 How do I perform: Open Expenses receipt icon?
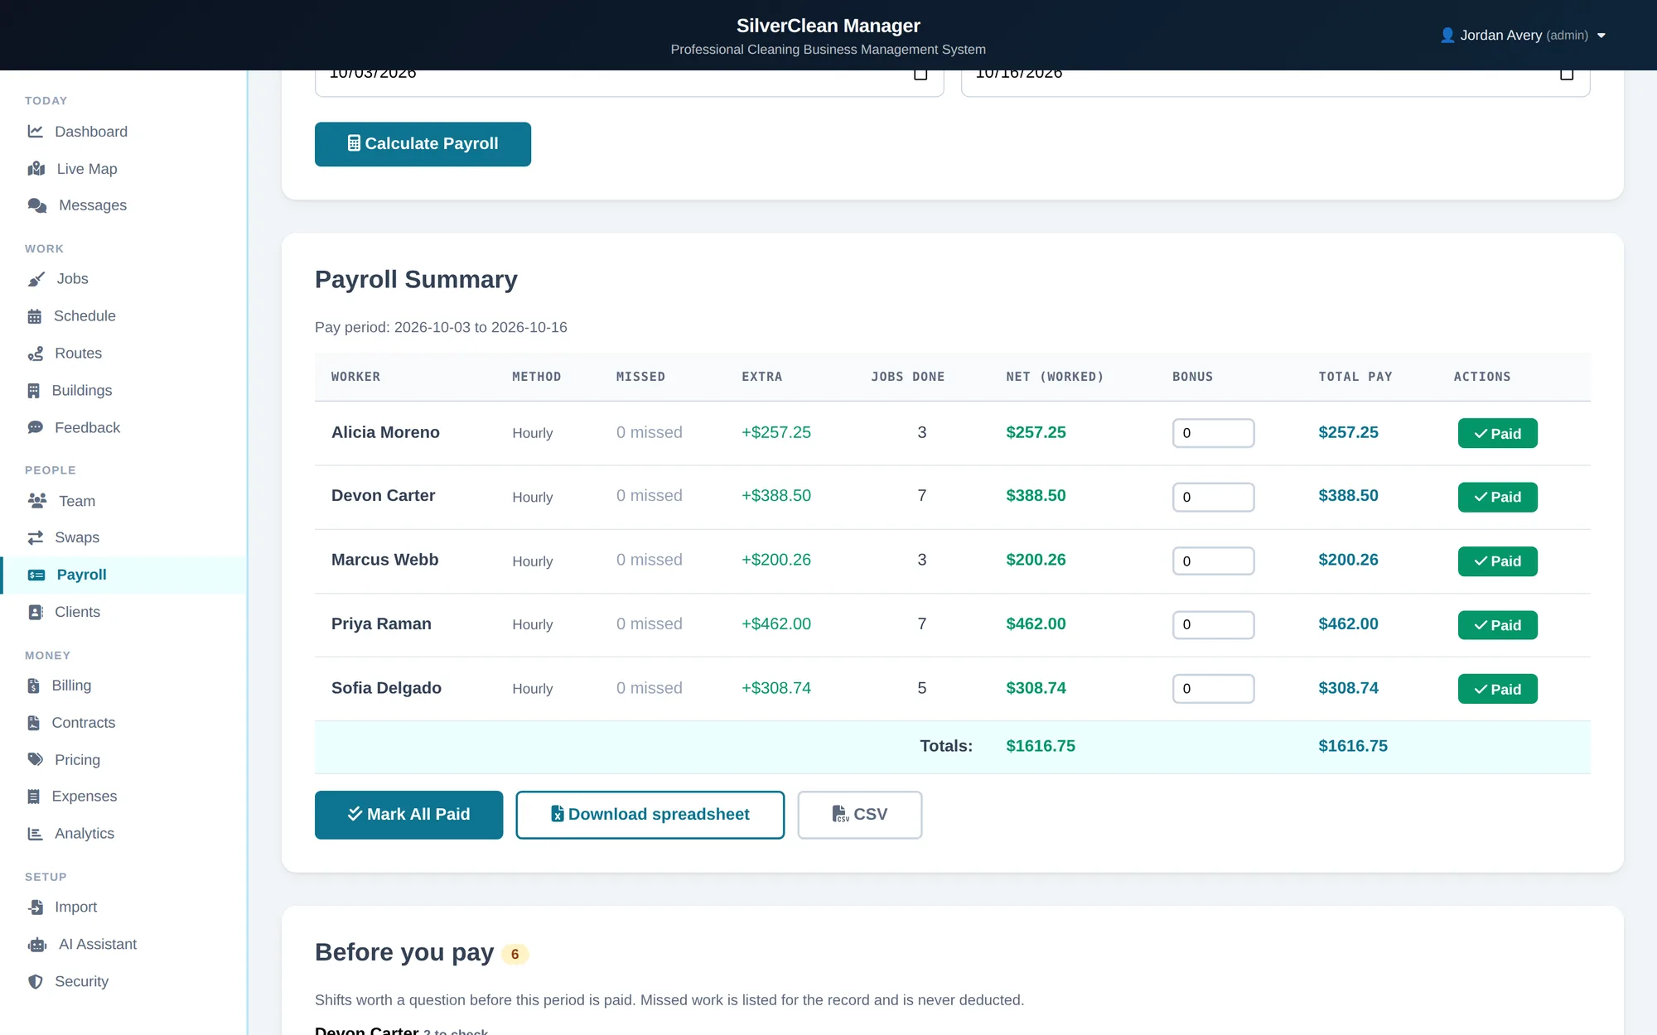[x=34, y=797]
